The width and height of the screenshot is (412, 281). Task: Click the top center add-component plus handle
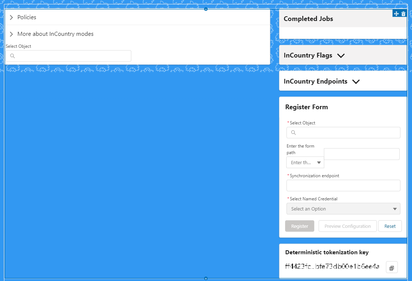click(206, 9)
